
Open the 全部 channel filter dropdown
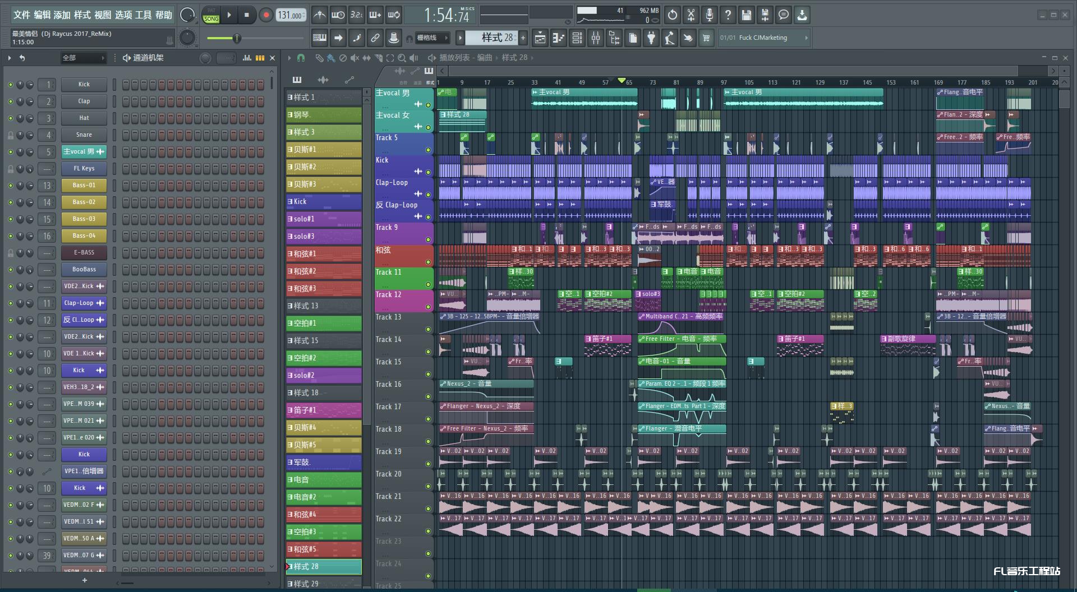point(83,58)
